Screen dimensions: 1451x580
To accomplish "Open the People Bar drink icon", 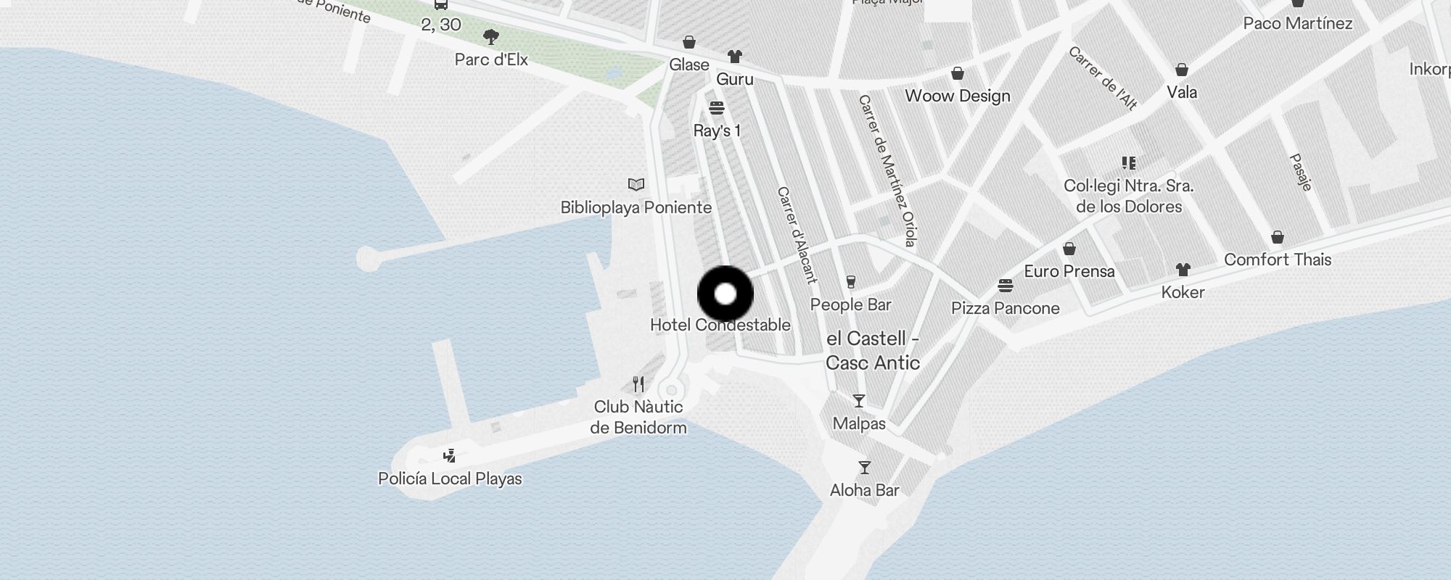I will [851, 282].
